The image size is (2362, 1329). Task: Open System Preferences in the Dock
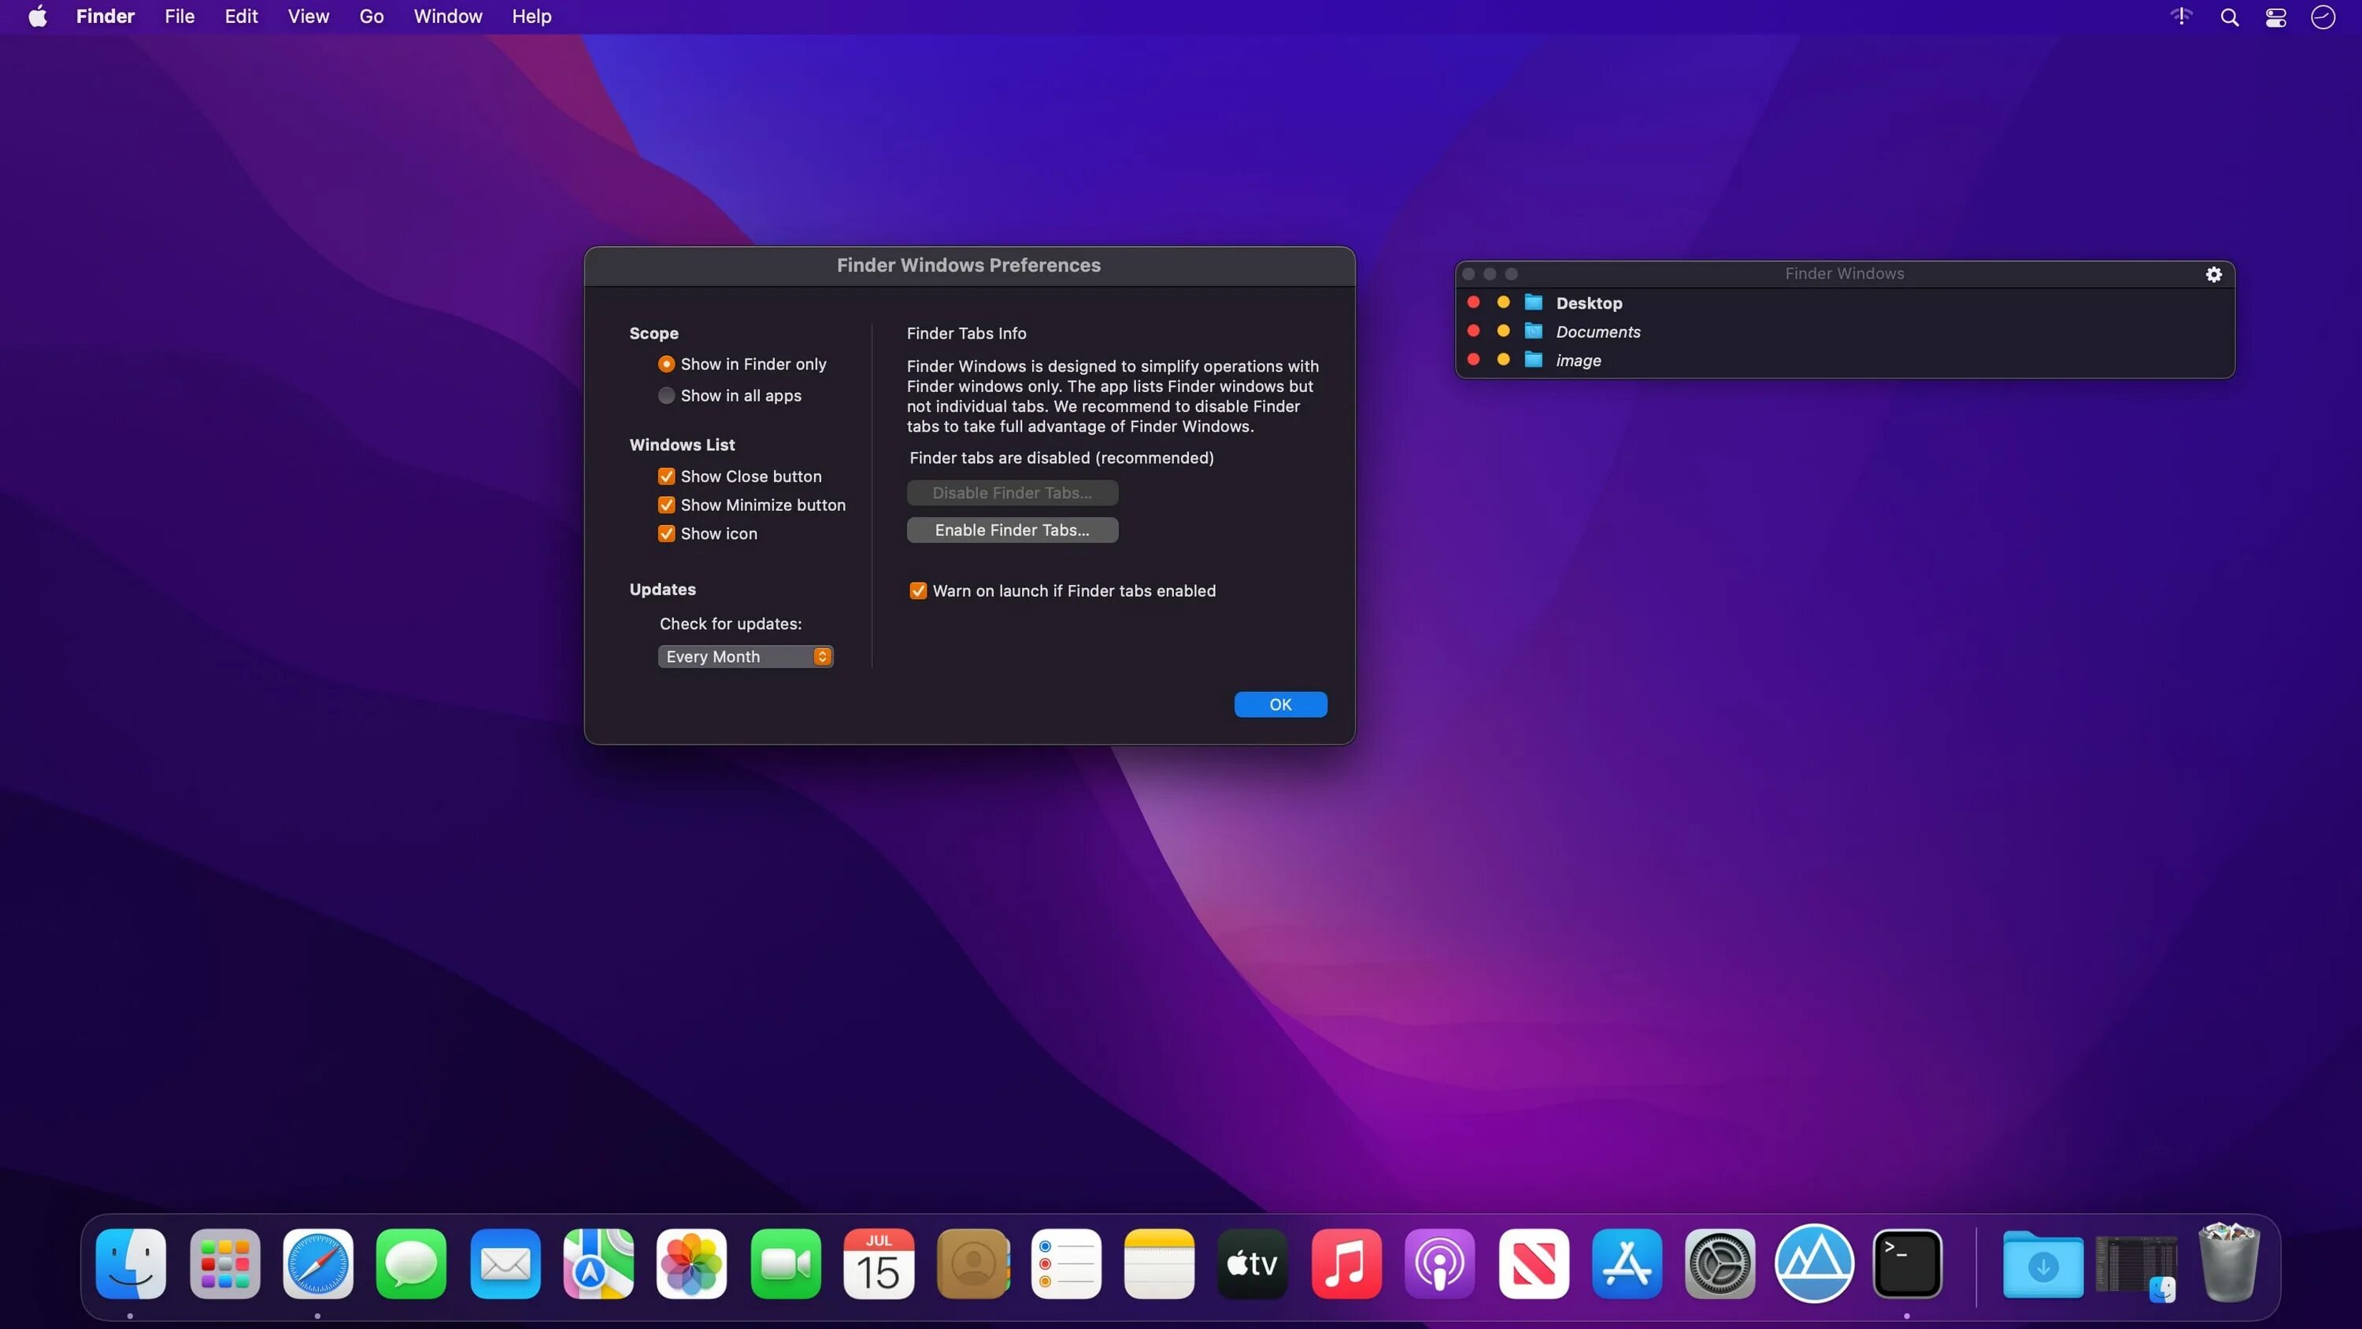tap(1720, 1264)
